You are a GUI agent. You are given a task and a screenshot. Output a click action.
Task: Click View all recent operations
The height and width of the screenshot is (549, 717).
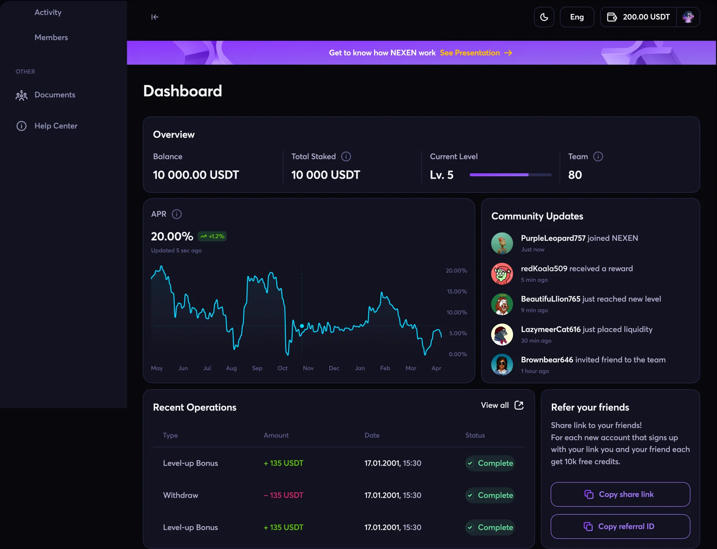tap(495, 405)
